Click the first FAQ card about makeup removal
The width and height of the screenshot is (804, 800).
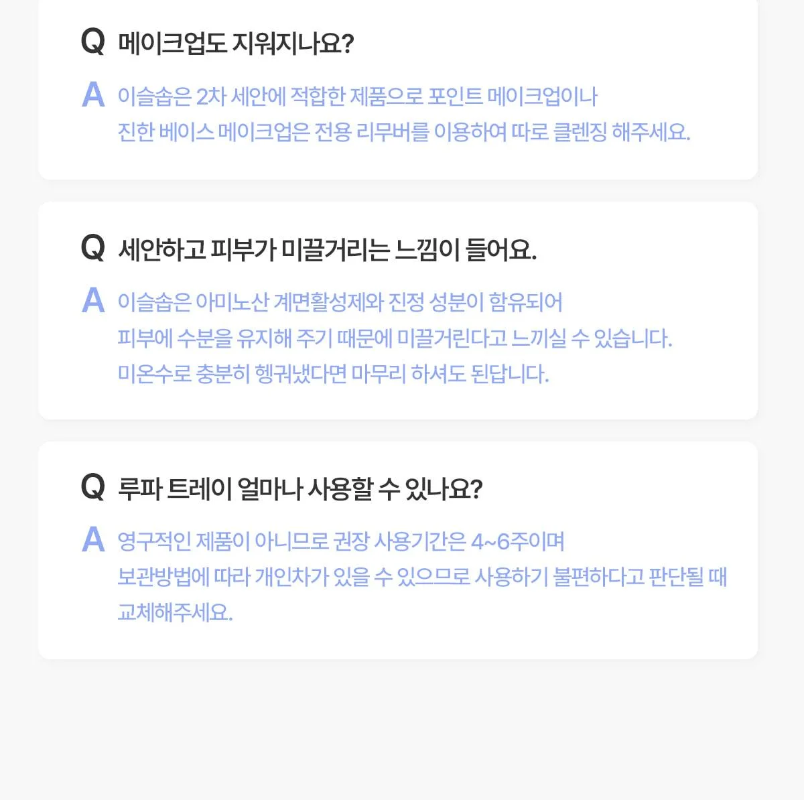(398, 89)
